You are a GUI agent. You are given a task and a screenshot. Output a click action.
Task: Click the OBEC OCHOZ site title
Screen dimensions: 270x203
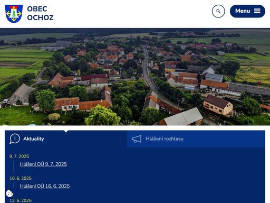coord(40,13)
